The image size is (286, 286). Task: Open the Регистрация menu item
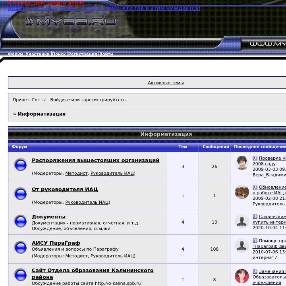tap(83, 54)
